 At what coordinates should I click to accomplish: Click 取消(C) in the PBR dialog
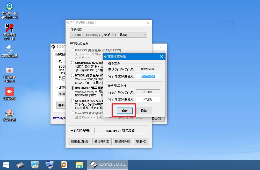point(141,141)
